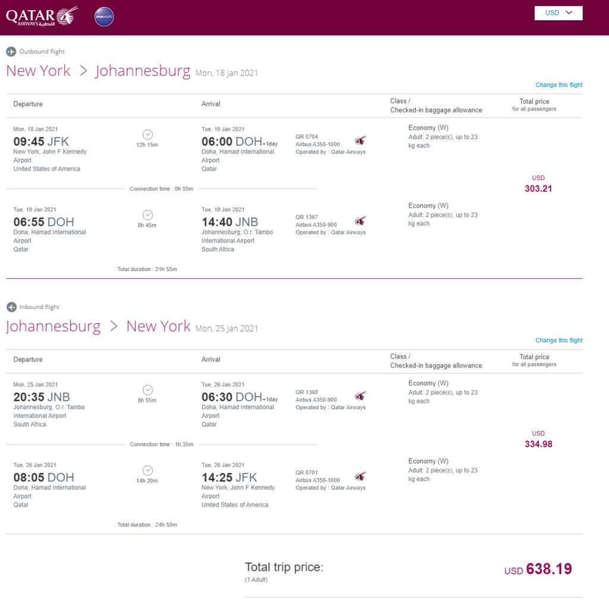Click the Qatar Airways logo
The width and height of the screenshot is (609, 600).
tap(42, 16)
